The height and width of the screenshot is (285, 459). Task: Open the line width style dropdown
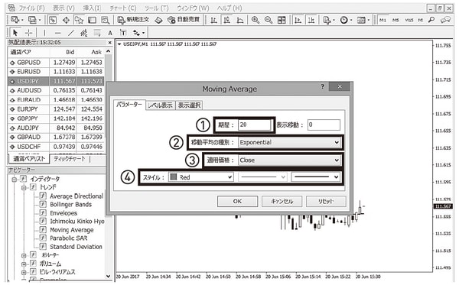(x=316, y=177)
